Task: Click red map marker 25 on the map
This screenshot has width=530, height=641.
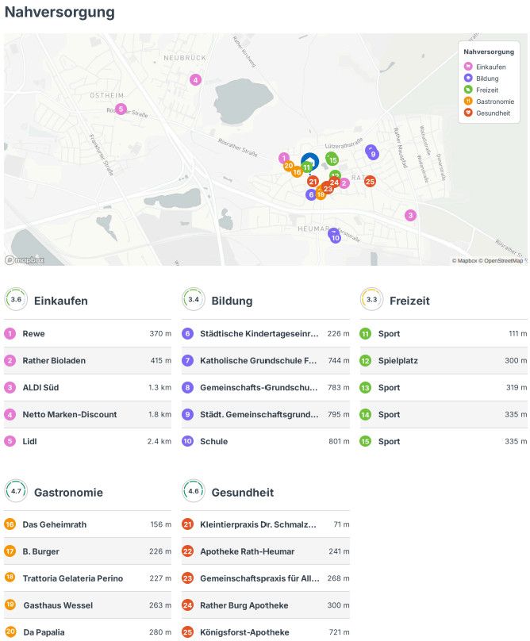Action: 370,181
